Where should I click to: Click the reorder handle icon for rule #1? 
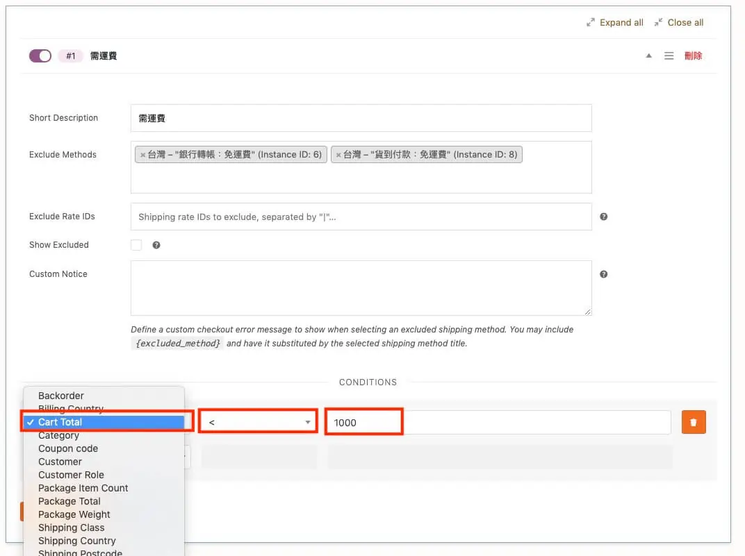click(x=669, y=56)
